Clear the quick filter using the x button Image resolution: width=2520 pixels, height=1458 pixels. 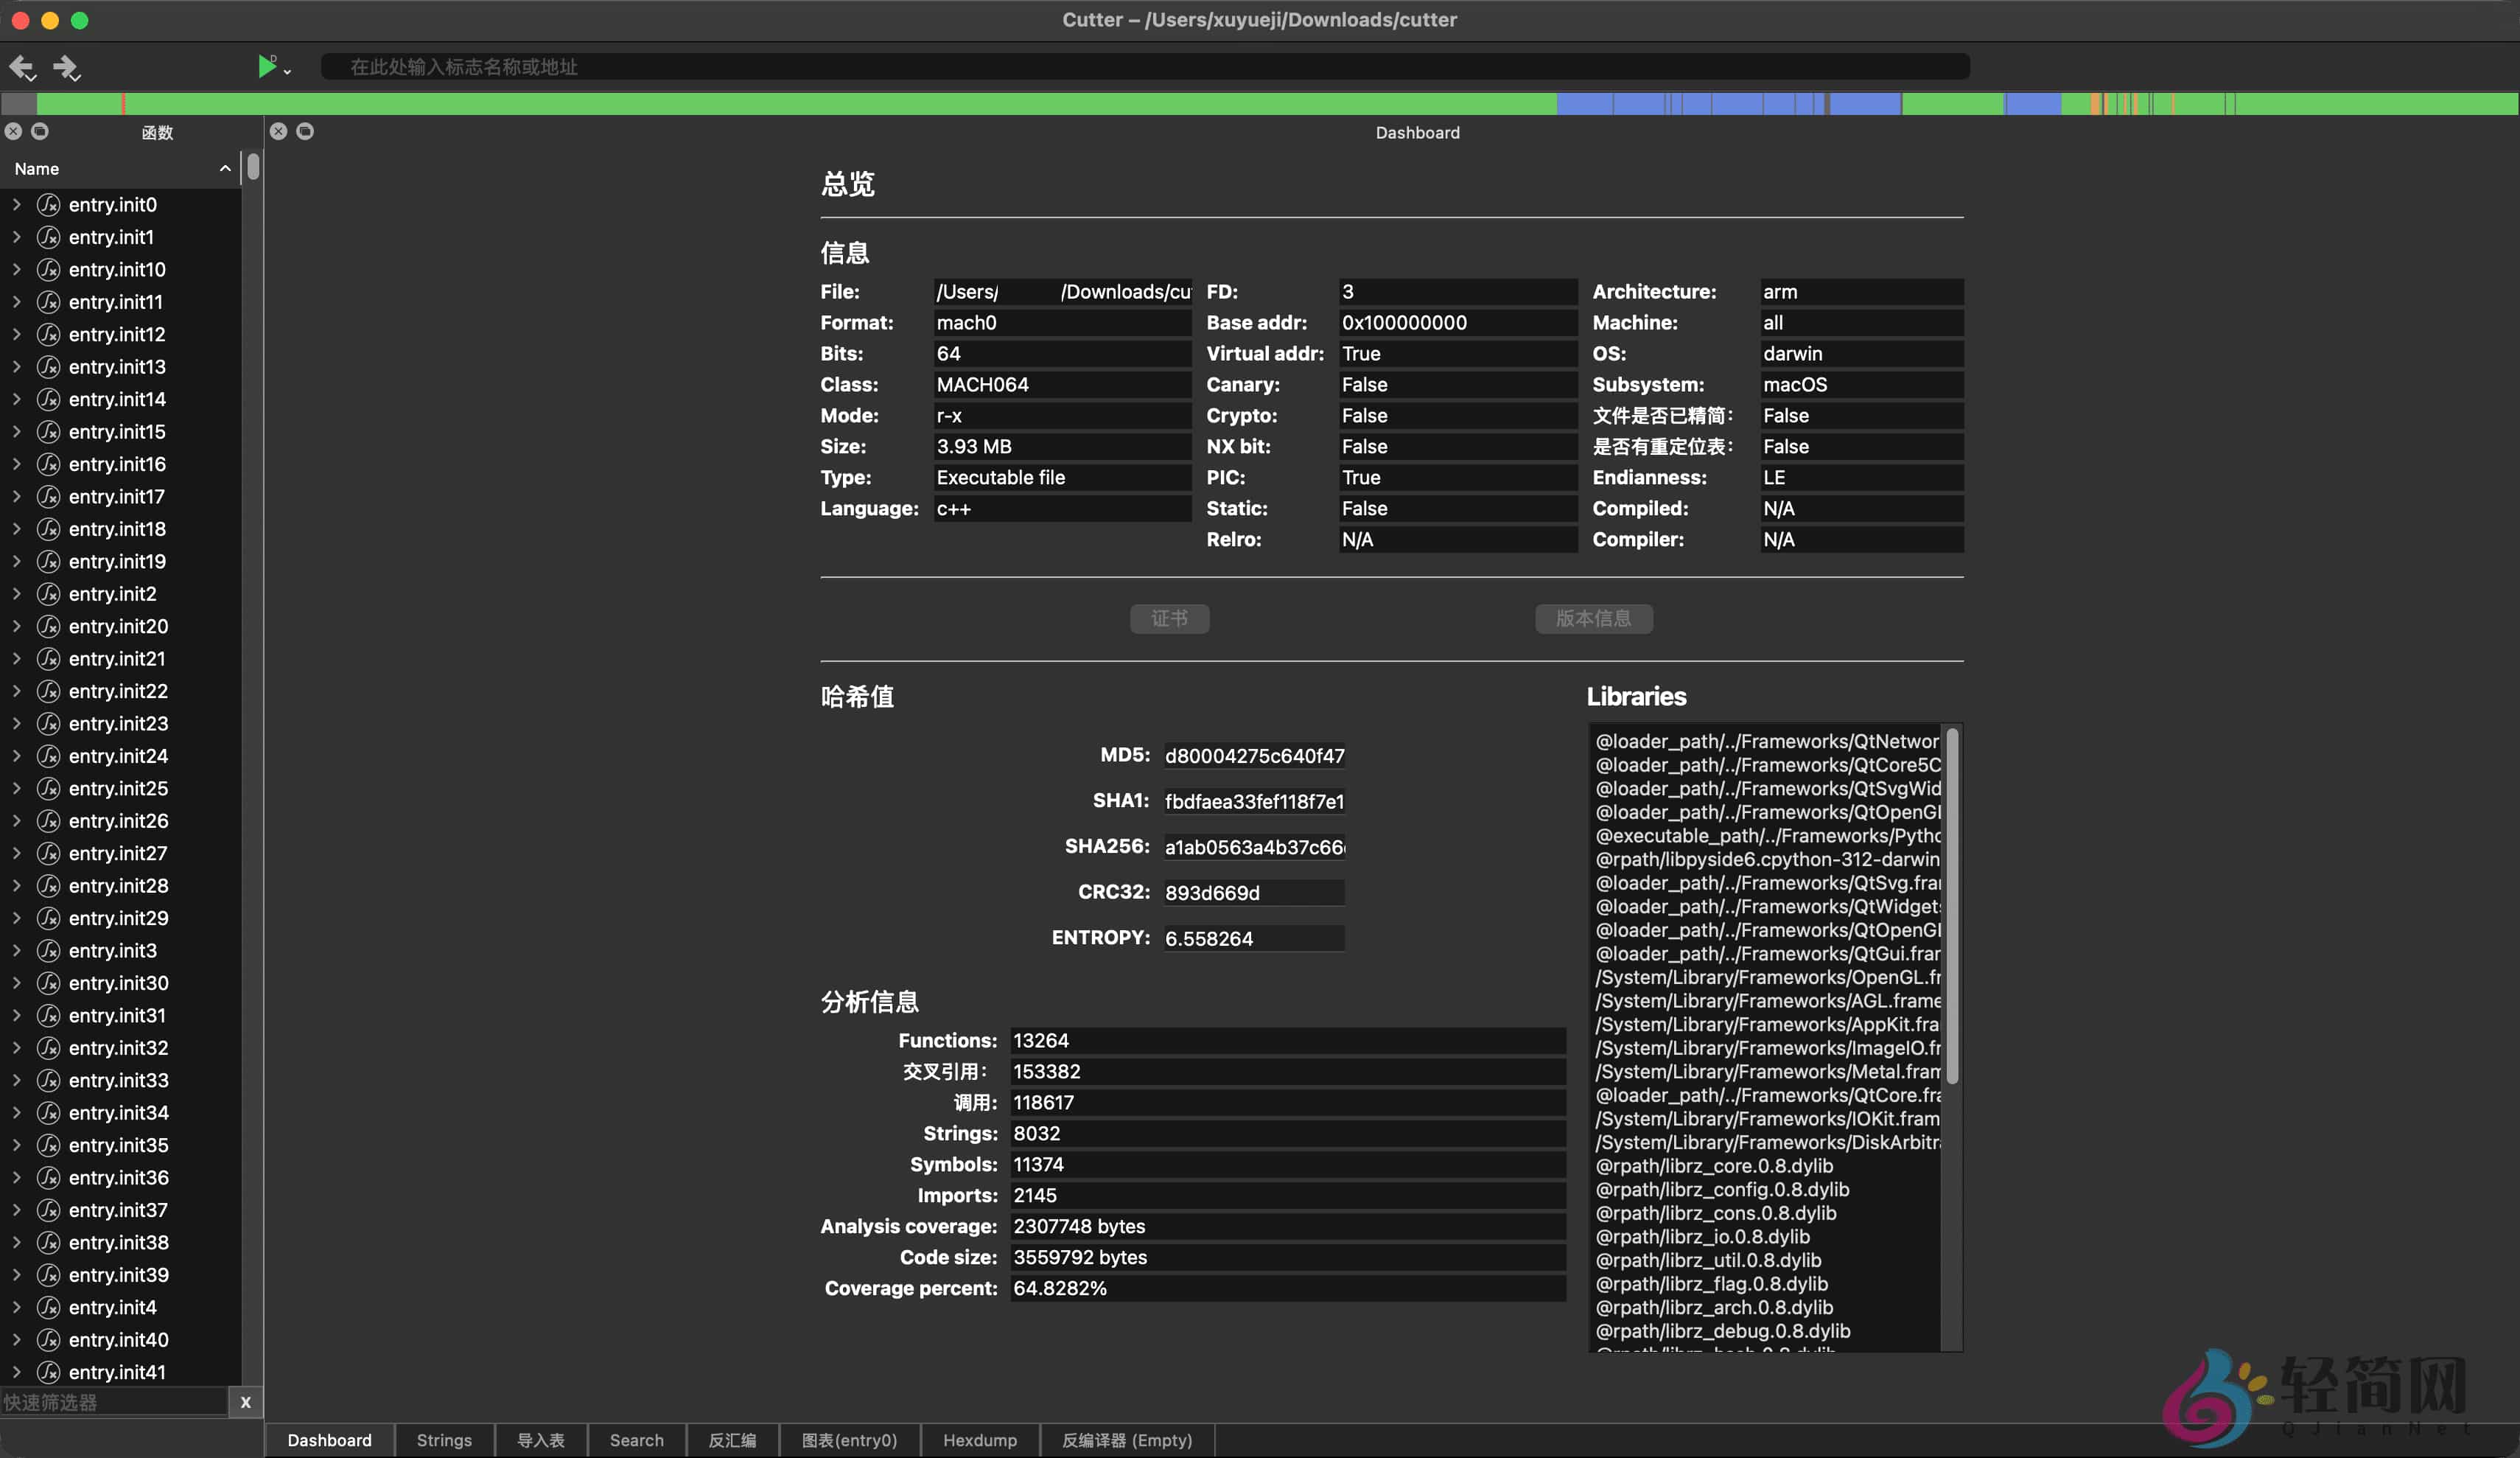click(x=245, y=1402)
